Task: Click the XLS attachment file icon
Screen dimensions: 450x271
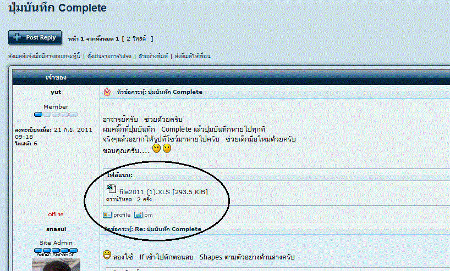Action: point(110,188)
